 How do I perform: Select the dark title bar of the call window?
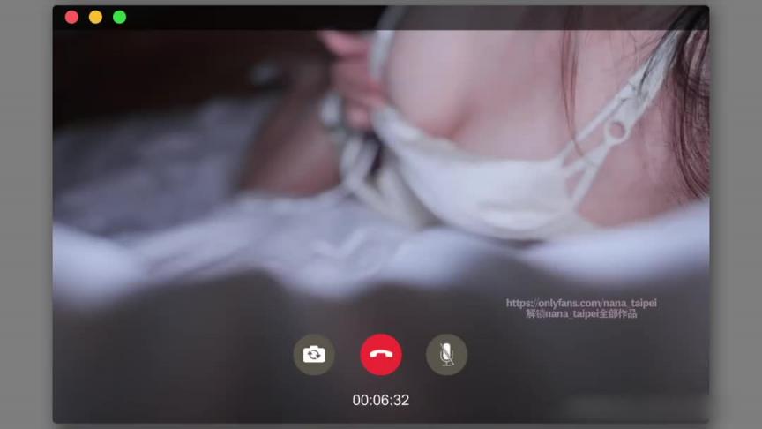(380, 18)
